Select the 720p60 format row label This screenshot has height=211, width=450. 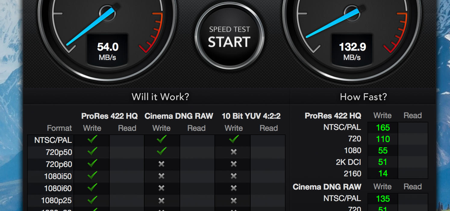coord(59,164)
